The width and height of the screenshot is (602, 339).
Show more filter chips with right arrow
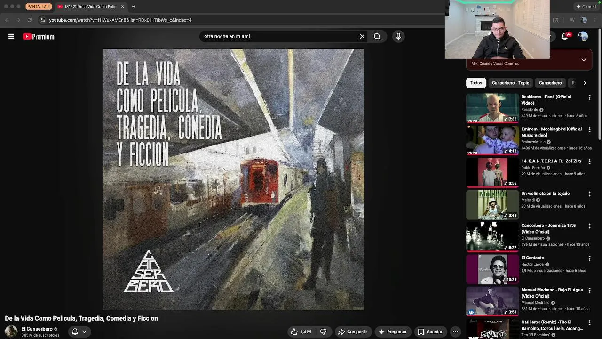coord(585,83)
